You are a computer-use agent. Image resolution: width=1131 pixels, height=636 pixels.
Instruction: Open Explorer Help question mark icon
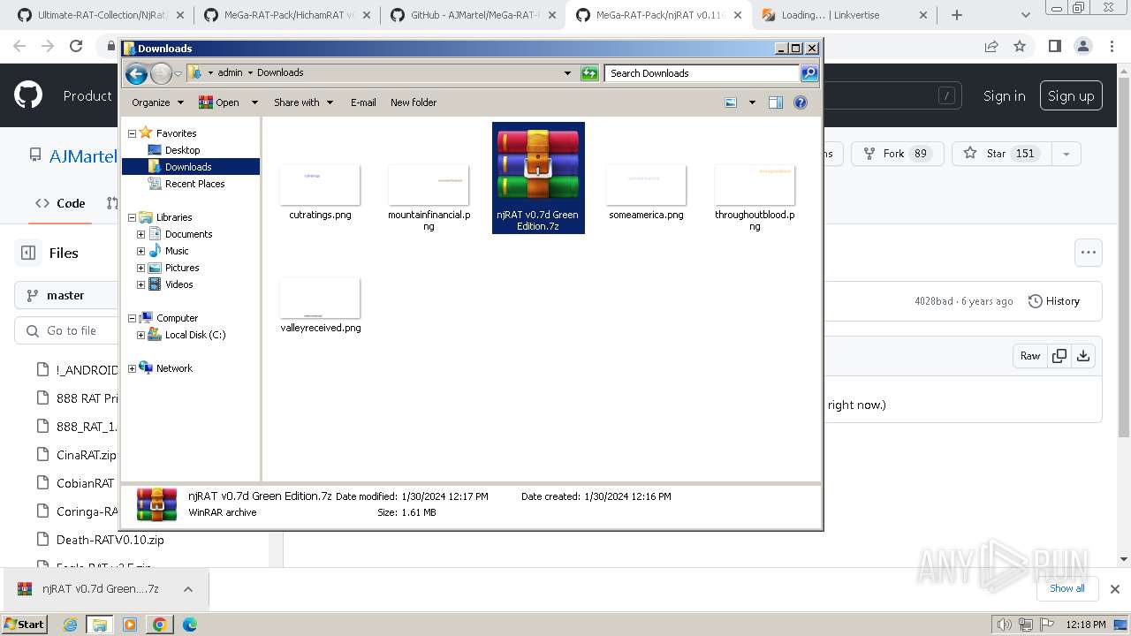coord(801,102)
